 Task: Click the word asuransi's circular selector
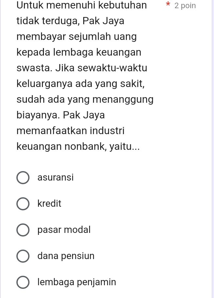[x=23, y=177]
